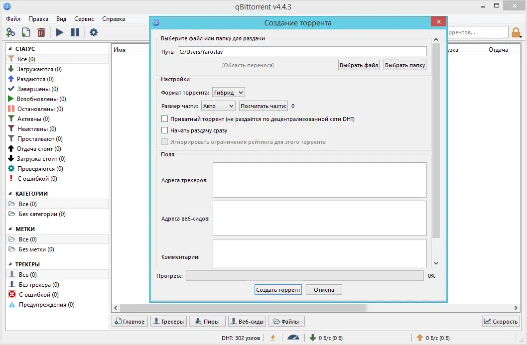Collapse the КАТЕГОРИИ section
This screenshot has height=345, width=527.
(10, 194)
